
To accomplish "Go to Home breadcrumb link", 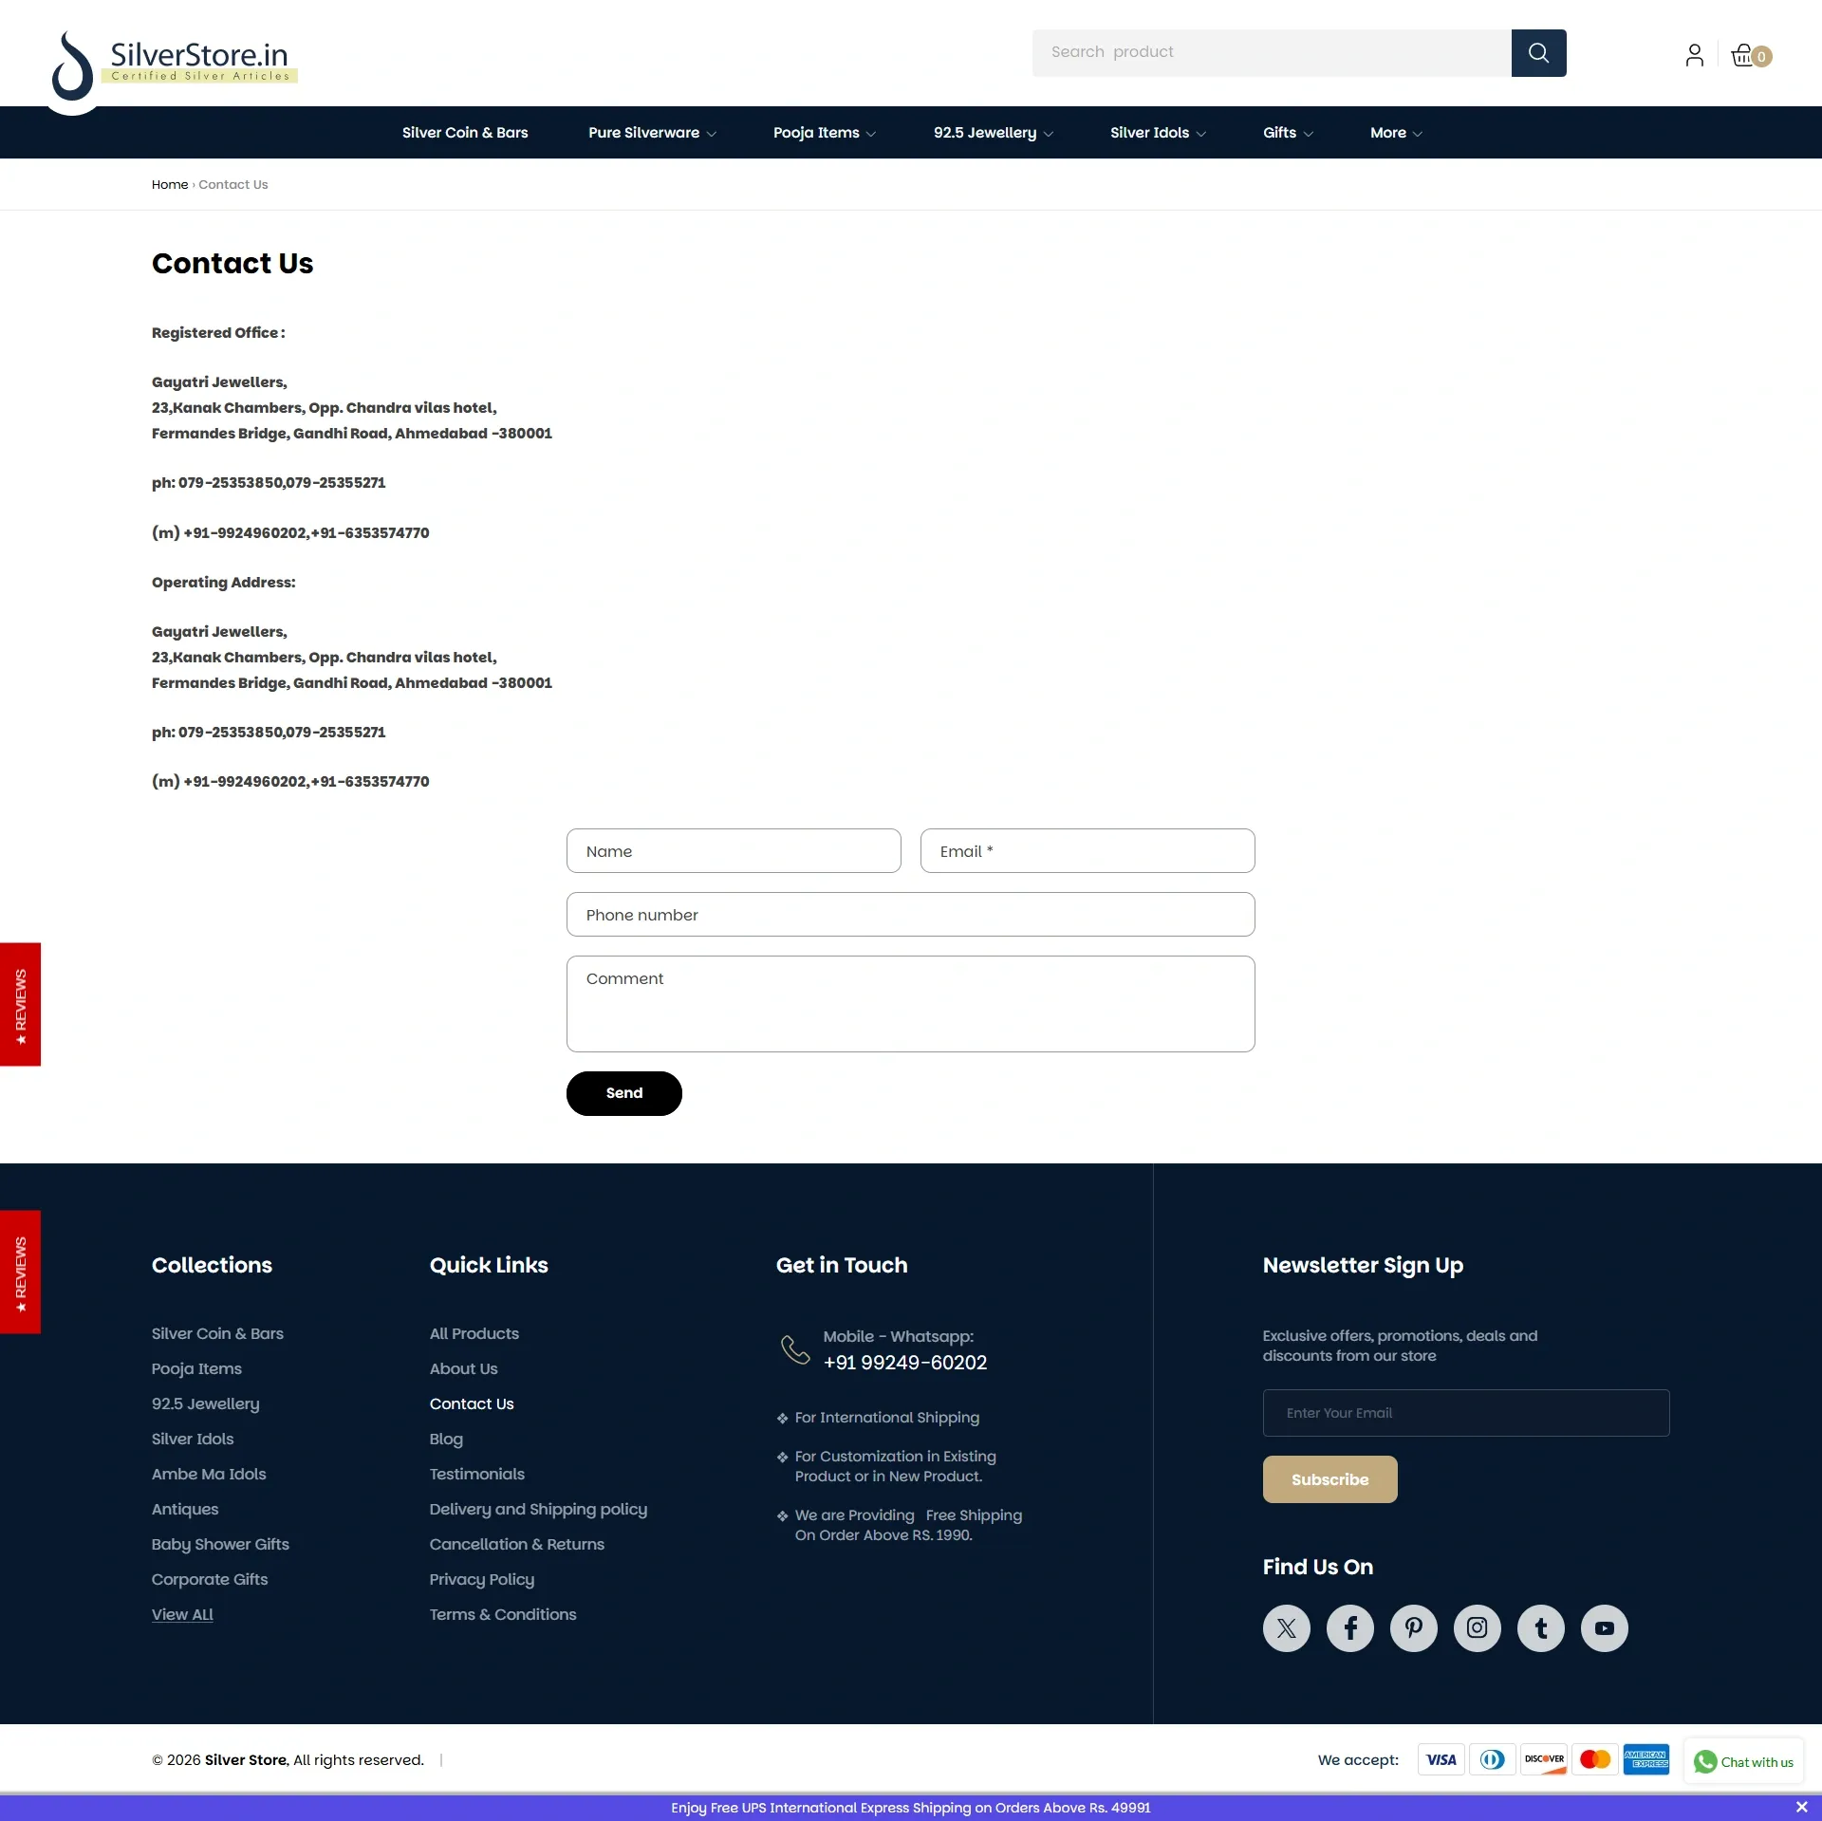I will coord(170,184).
